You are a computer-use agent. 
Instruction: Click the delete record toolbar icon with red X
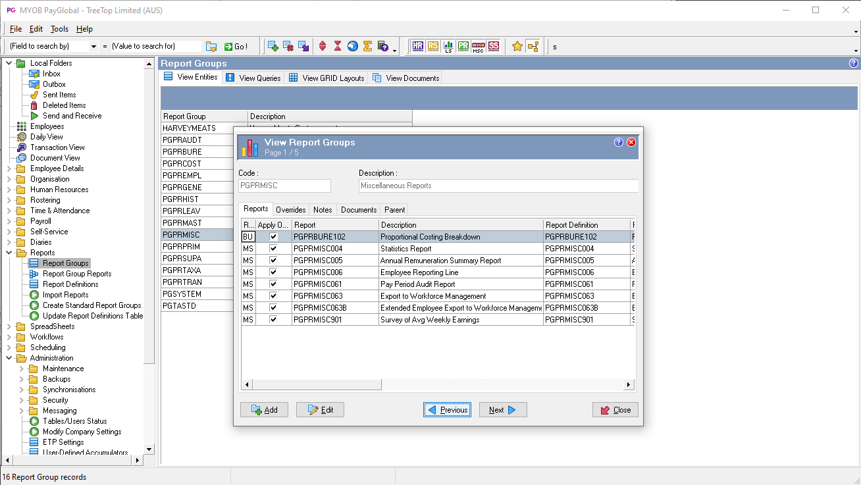(288, 46)
